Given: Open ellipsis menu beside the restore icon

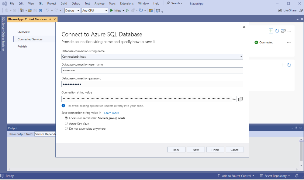Looking at the screenshot, I should (x=289, y=31).
